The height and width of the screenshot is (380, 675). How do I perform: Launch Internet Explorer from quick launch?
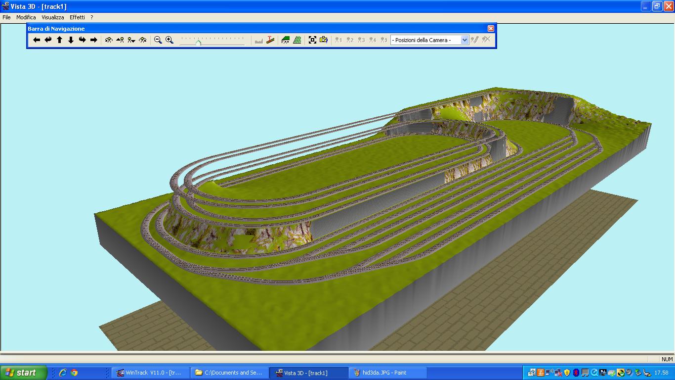click(63, 373)
